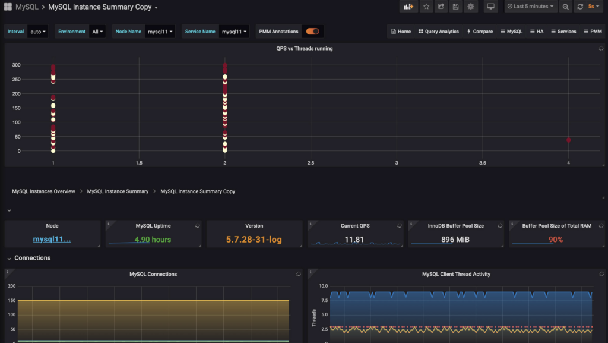Open the Environment All dropdown
Screen dimensions: 608x343
coord(97,32)
